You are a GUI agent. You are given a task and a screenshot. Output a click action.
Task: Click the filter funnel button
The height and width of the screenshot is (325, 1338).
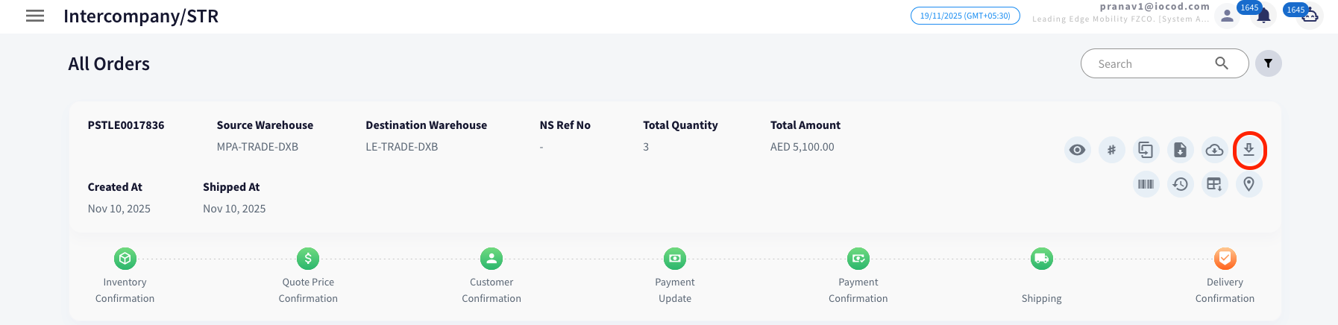1268,63
